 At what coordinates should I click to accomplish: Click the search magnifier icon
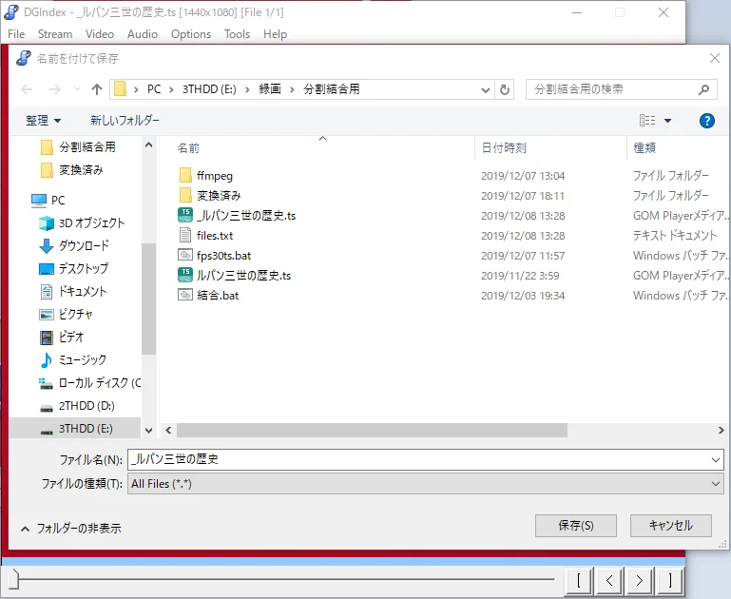point(704,89)
